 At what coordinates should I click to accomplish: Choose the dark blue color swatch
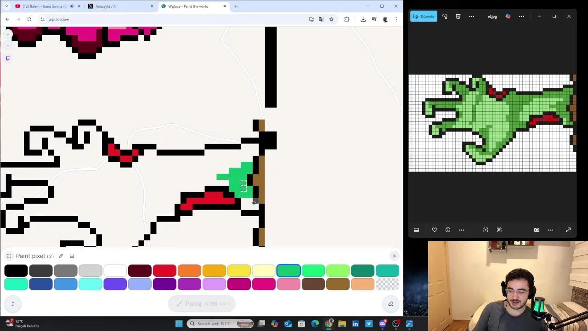click(x=41, y=285)
